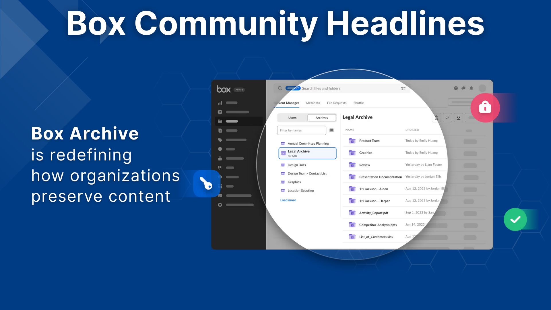Select the Content folder sidebar icon
The height and width of the screenshot is (310, 551).
pos(220,121)
